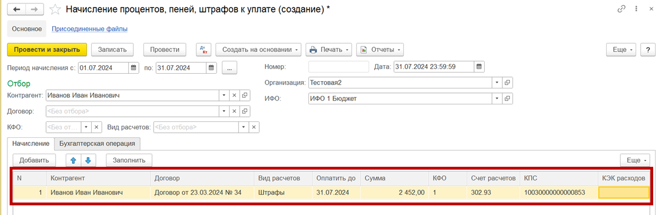Clear the Договор filter
This screenshot has width=656, height=215.
(235, 112)
